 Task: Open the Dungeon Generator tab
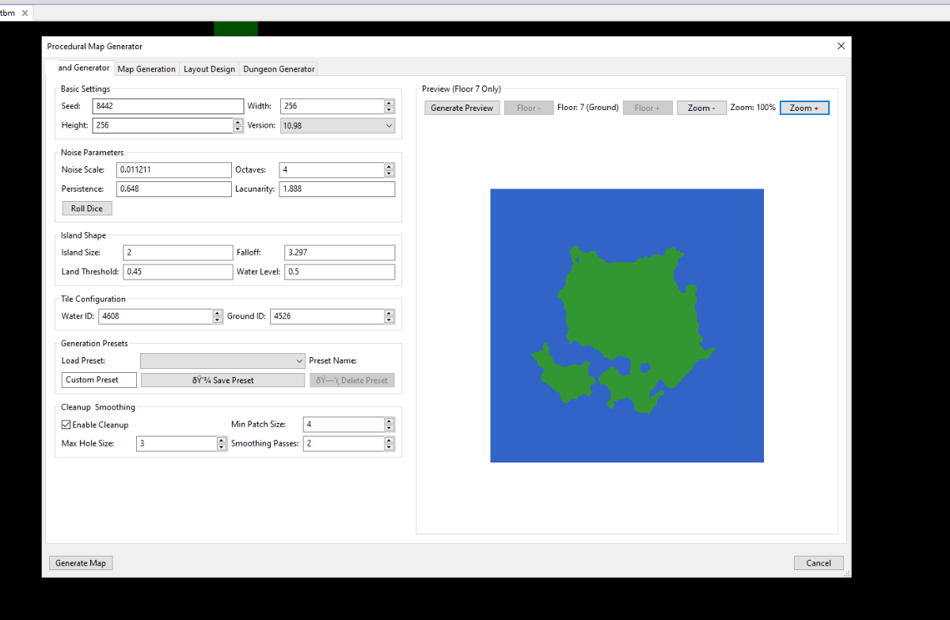(279, 69)
